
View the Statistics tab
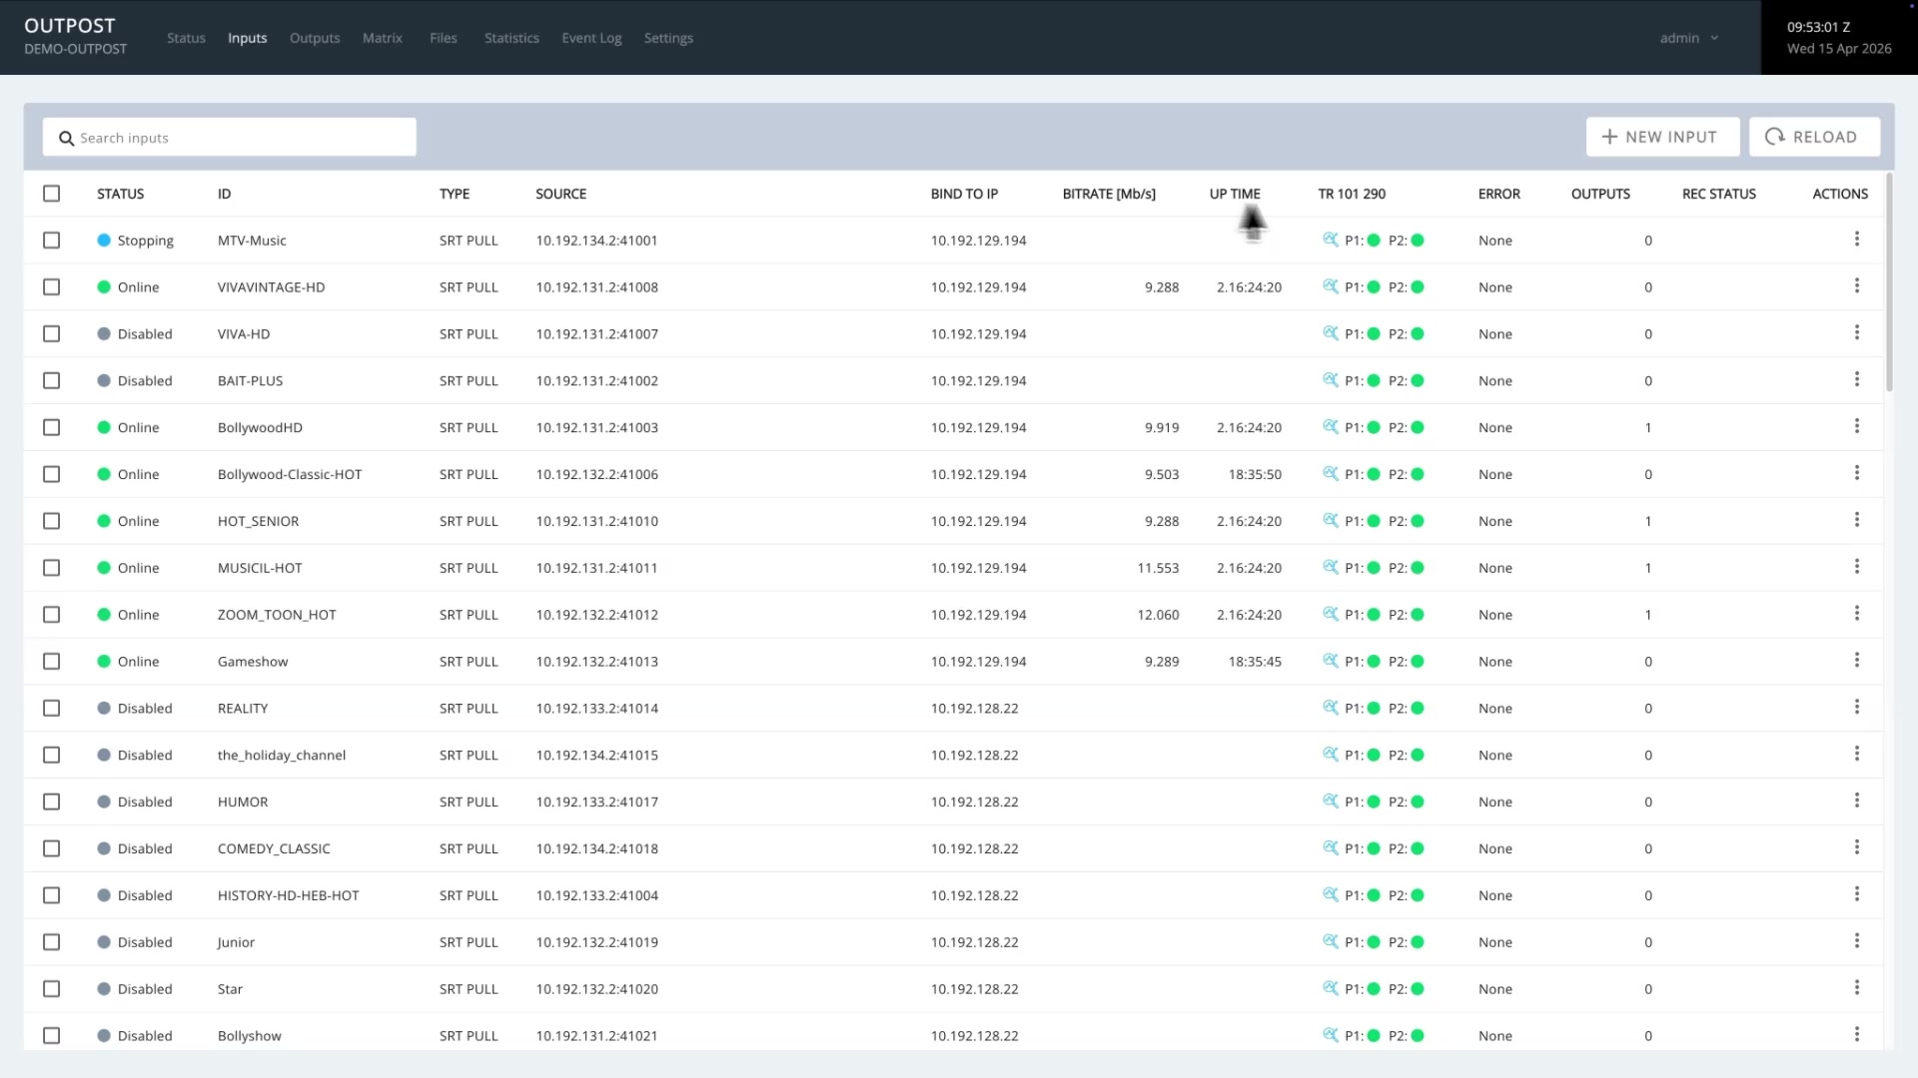(511, 38)
